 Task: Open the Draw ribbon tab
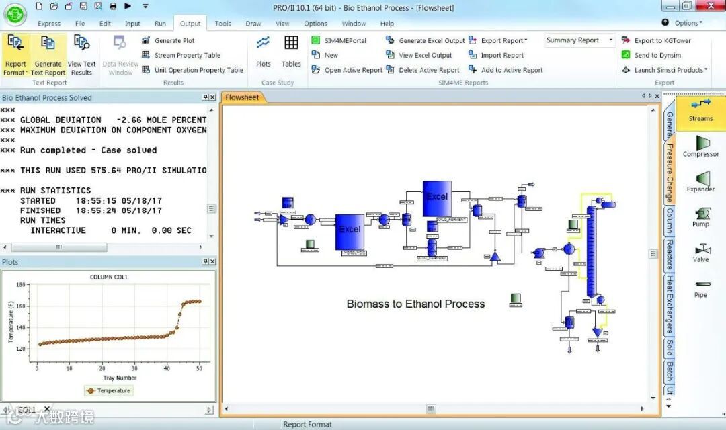point(253,24)
